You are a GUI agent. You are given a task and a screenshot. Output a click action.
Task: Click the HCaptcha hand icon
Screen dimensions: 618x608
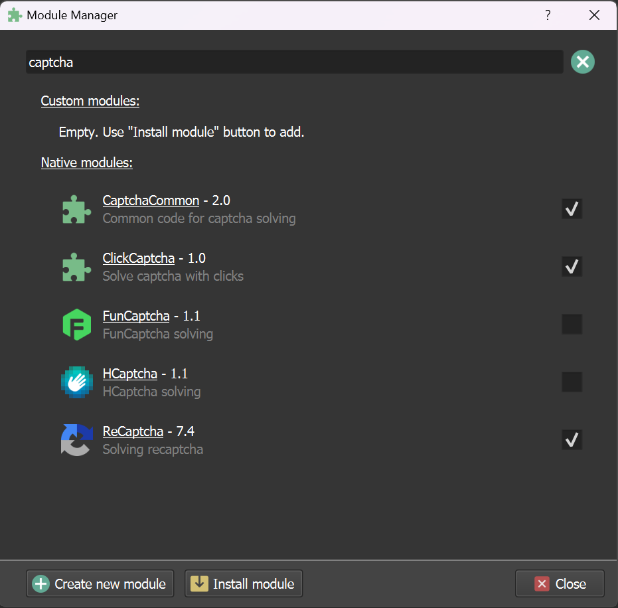pyautogui.click(x=76, y=382)
